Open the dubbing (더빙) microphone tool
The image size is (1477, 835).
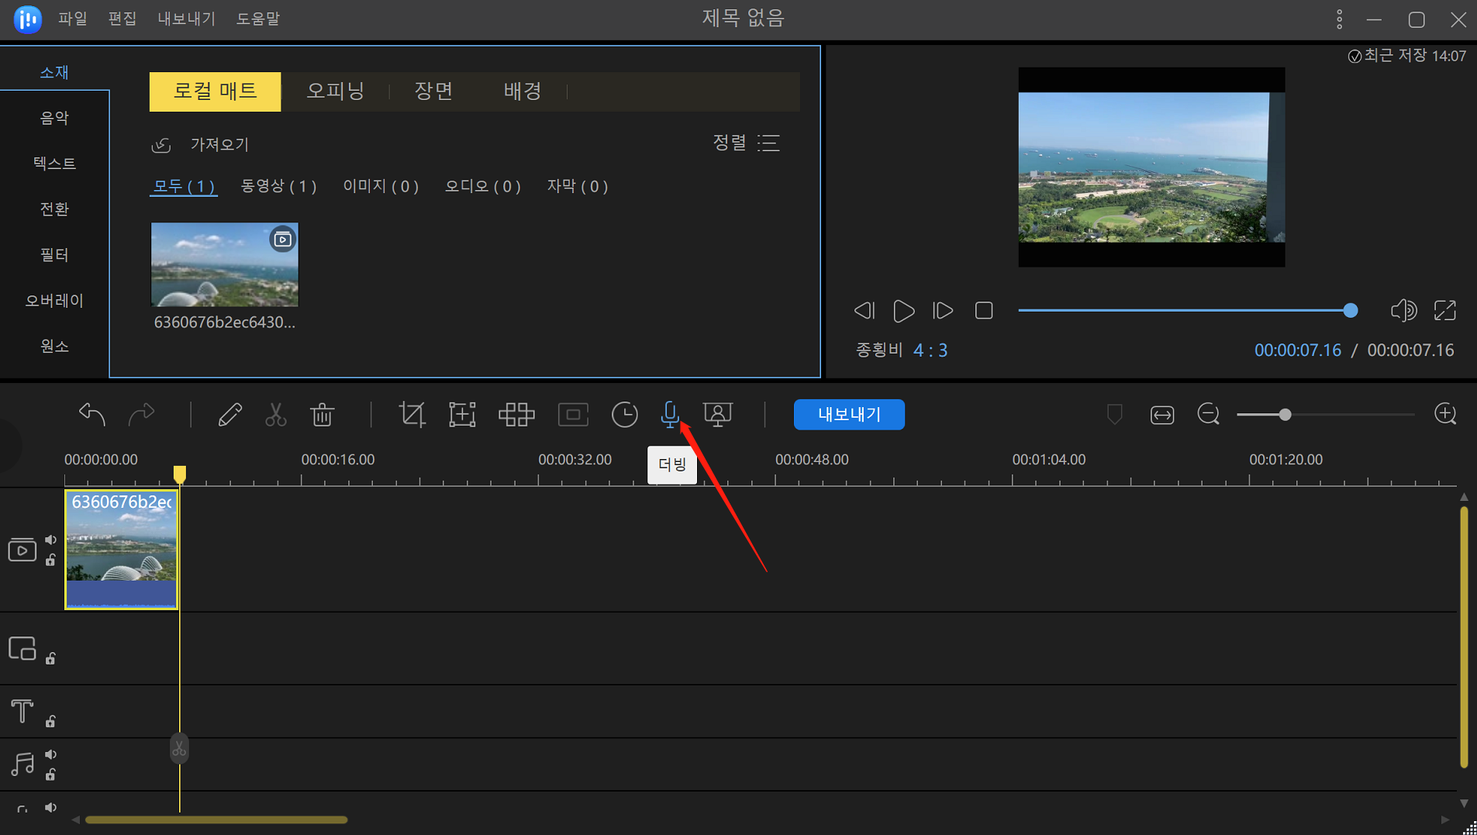[x=669, y=415]
